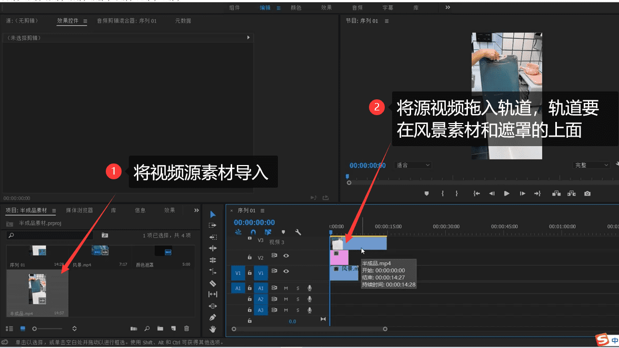
Task: Select the Slip tool
Action: pos(213,294)
